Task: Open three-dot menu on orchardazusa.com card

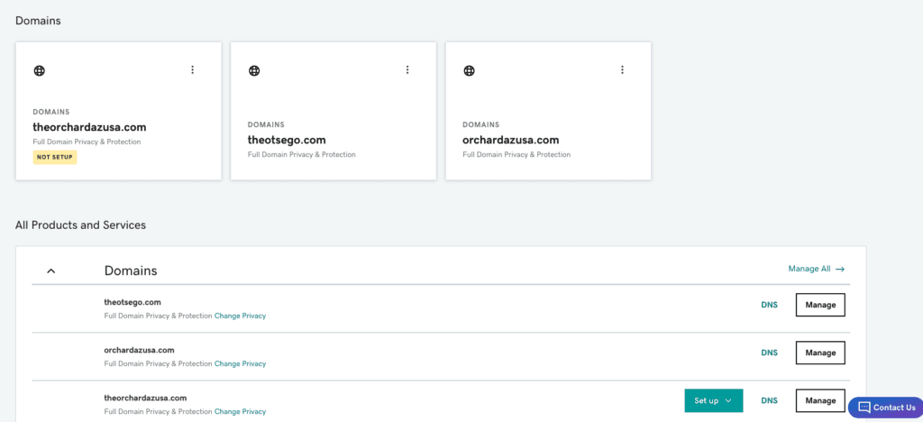Action: (x=622, y=69)
